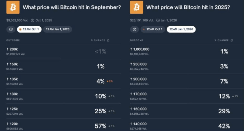Click the 25% chance value for 125k
Viewport: 244px width, 131px height.
click(x=100, y=111)
